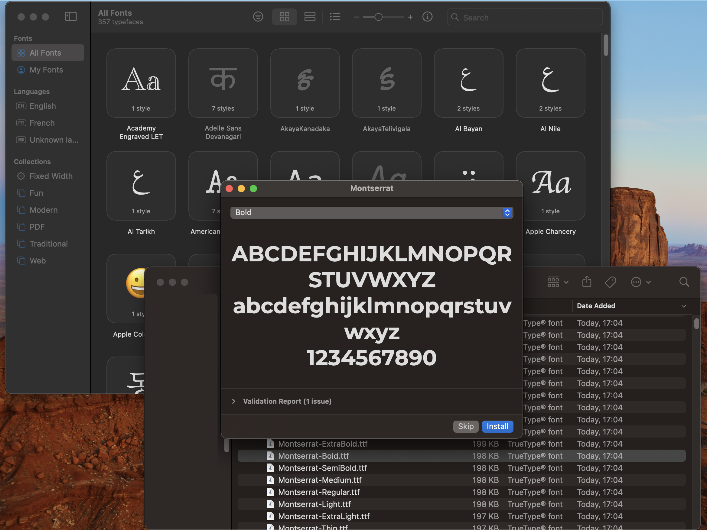707x530 pixels.
Task: Open Modern collection
Action: pos(47,210)
